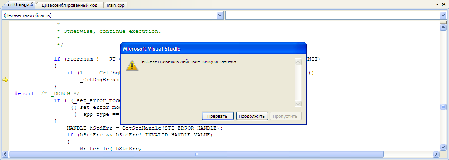
Task: Click the horizontal scrollbar thumb
Action: pyautogui.click(x=196, y=154)
